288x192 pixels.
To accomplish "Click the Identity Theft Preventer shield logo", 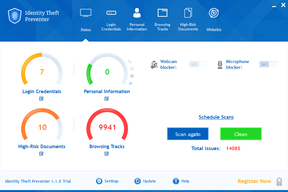I will (15, 16).
